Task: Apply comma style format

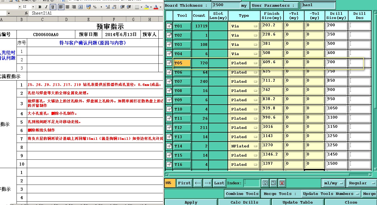Action: click(x=101, y=7)
